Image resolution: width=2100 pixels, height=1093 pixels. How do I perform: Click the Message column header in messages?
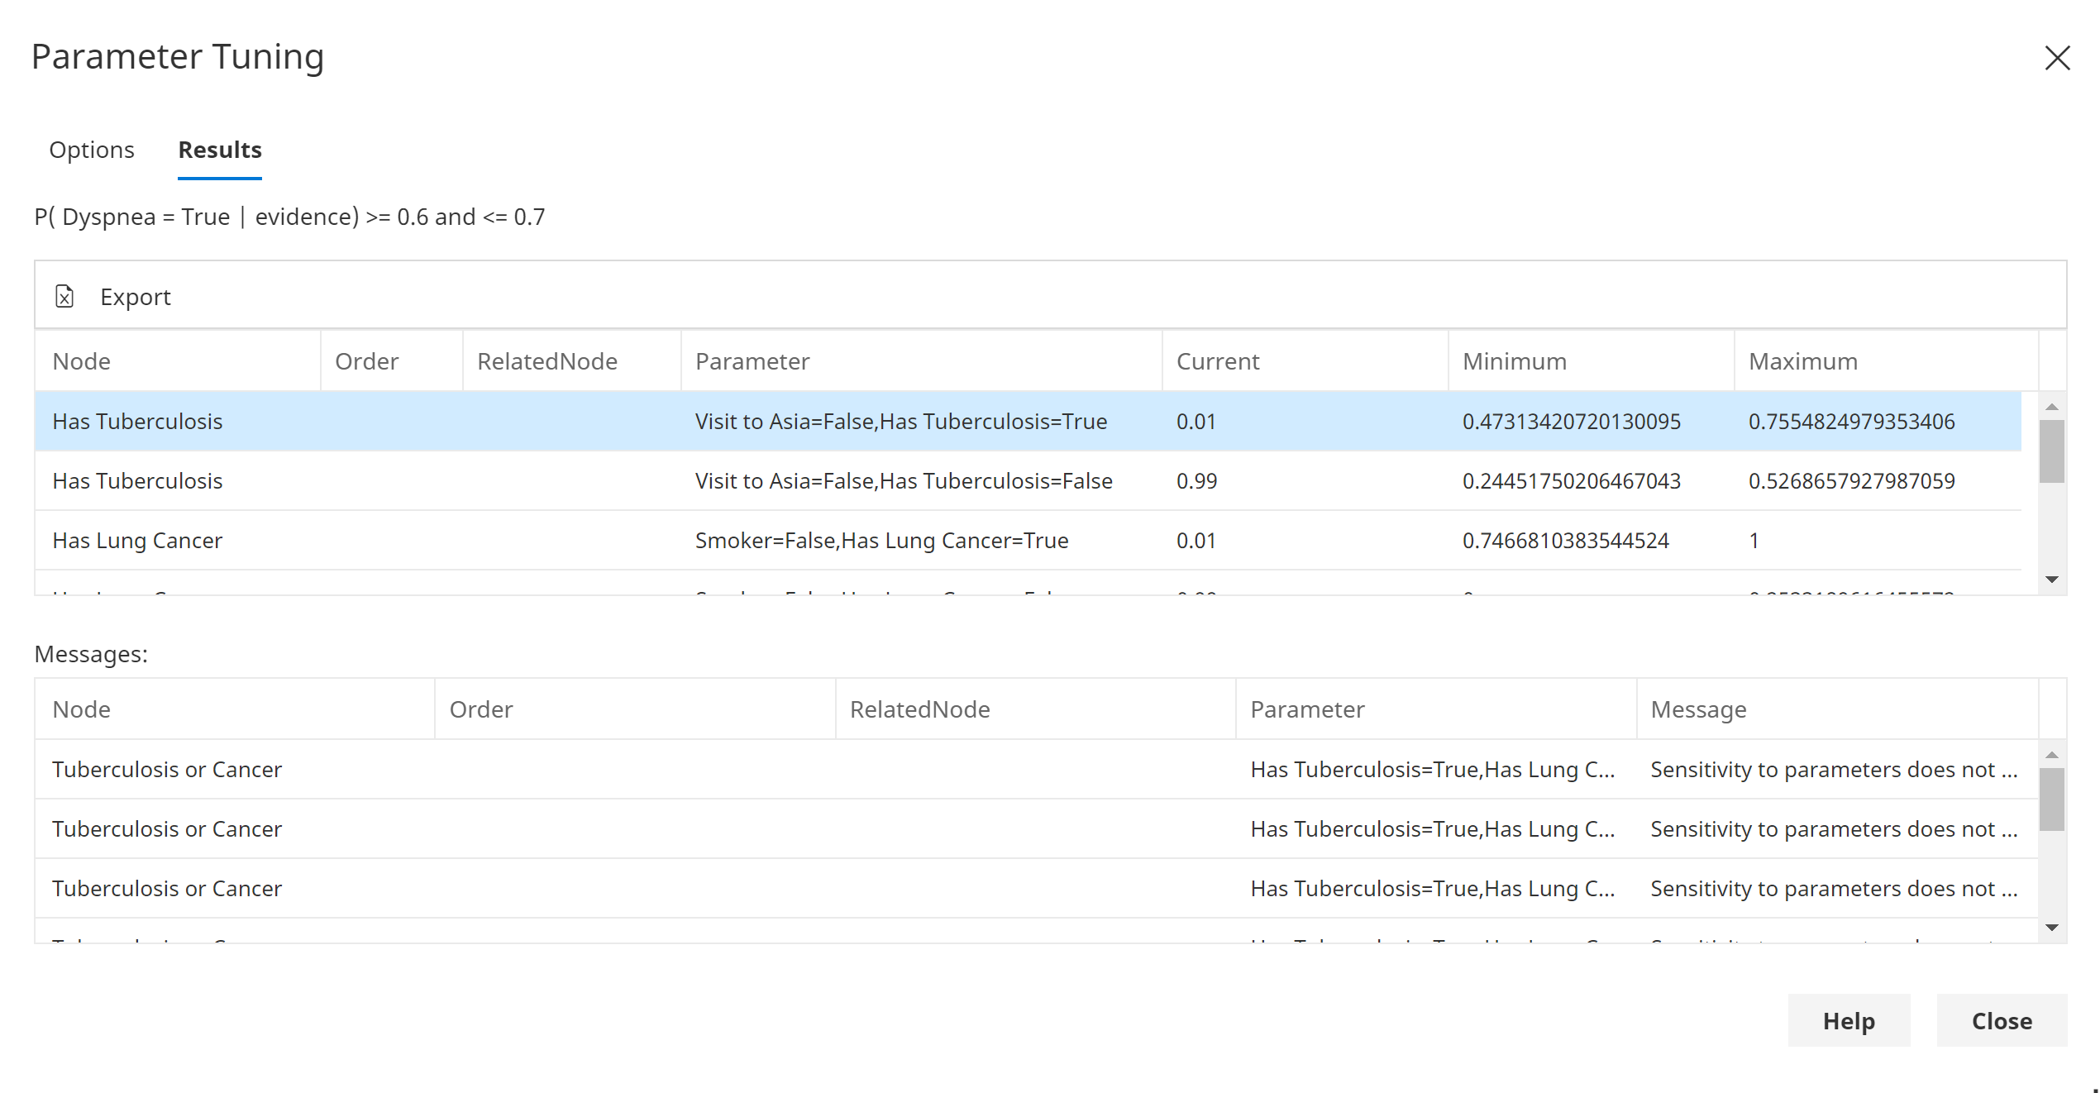(x=1698, y=709)
